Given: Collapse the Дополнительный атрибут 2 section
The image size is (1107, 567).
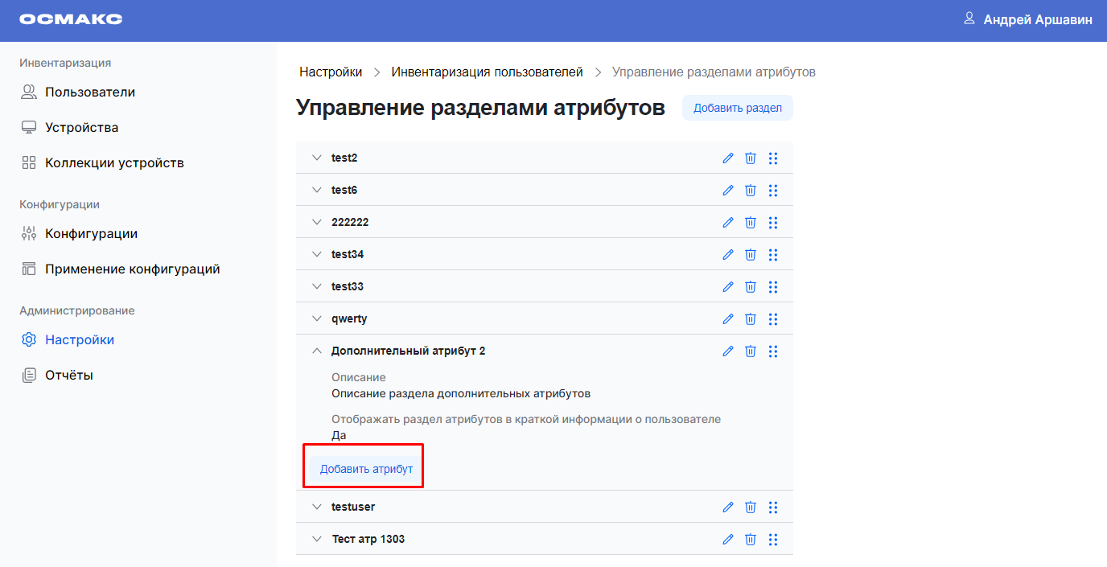Looking at the screenshot, I should click(x=316, y=351).
